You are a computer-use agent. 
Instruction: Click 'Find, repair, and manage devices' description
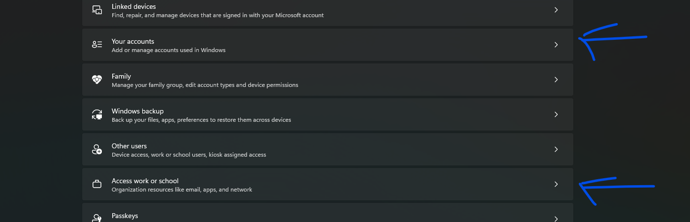pyautogui.click(x=218, y=15)
